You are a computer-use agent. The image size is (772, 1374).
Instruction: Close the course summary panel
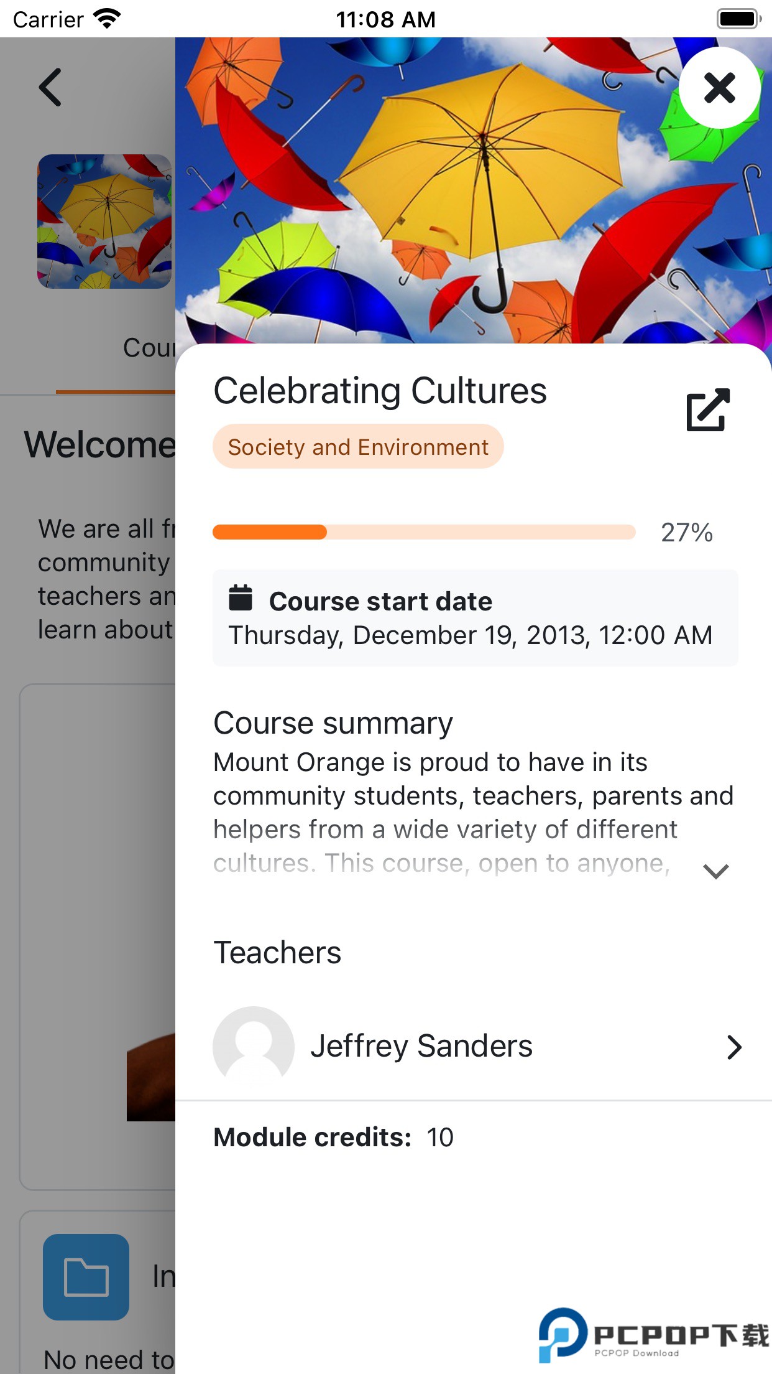719,88
